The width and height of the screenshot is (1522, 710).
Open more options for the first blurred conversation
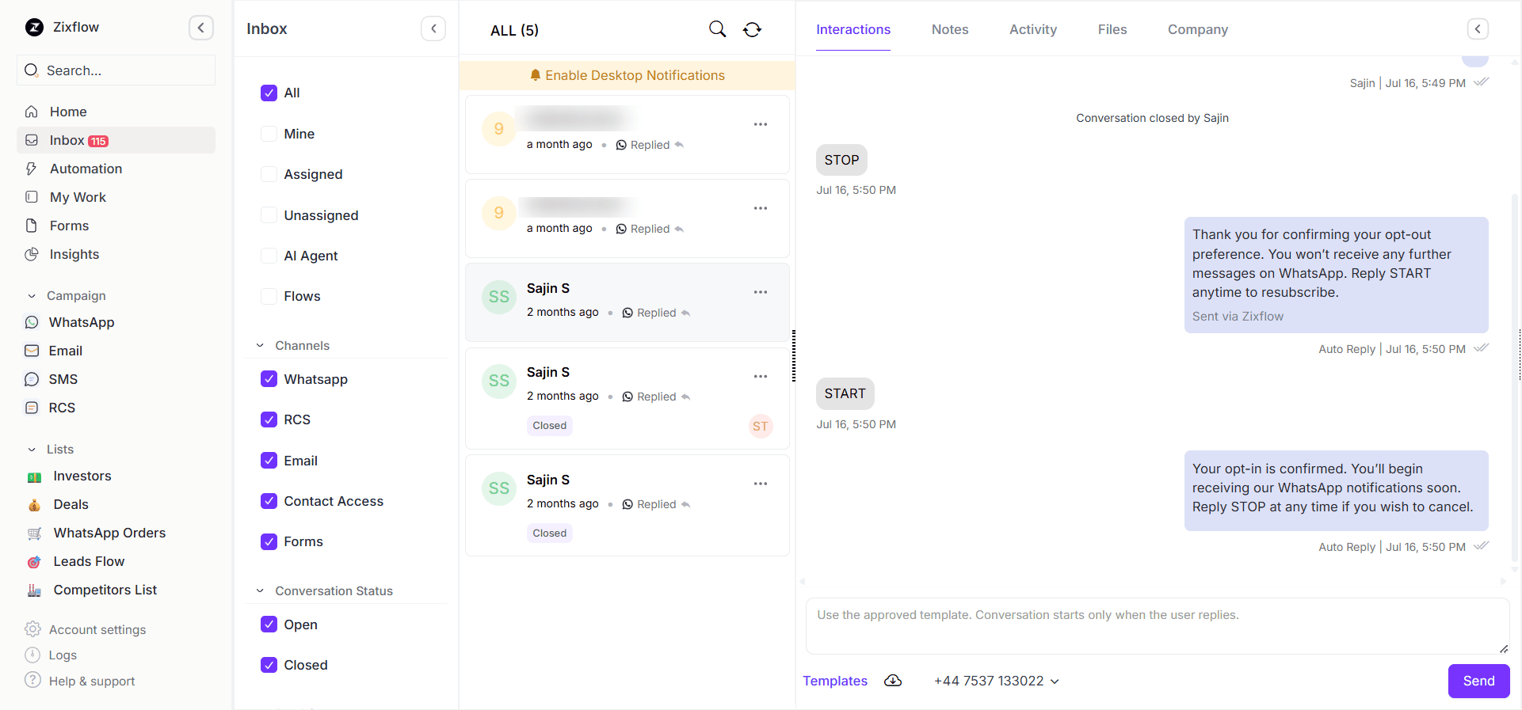[x=761, y=124]
